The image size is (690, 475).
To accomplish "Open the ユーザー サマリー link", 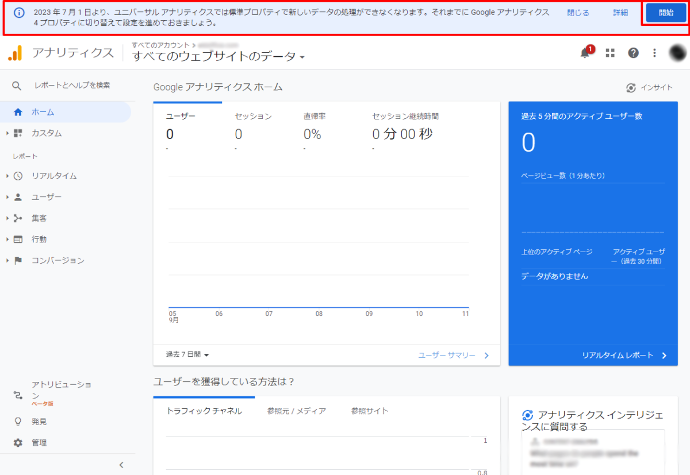I will [x=454, y=356].
